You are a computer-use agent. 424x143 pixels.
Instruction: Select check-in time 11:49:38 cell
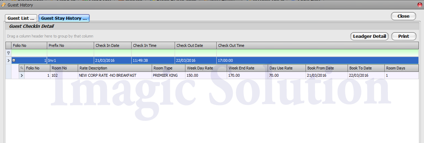pos(153,60)
